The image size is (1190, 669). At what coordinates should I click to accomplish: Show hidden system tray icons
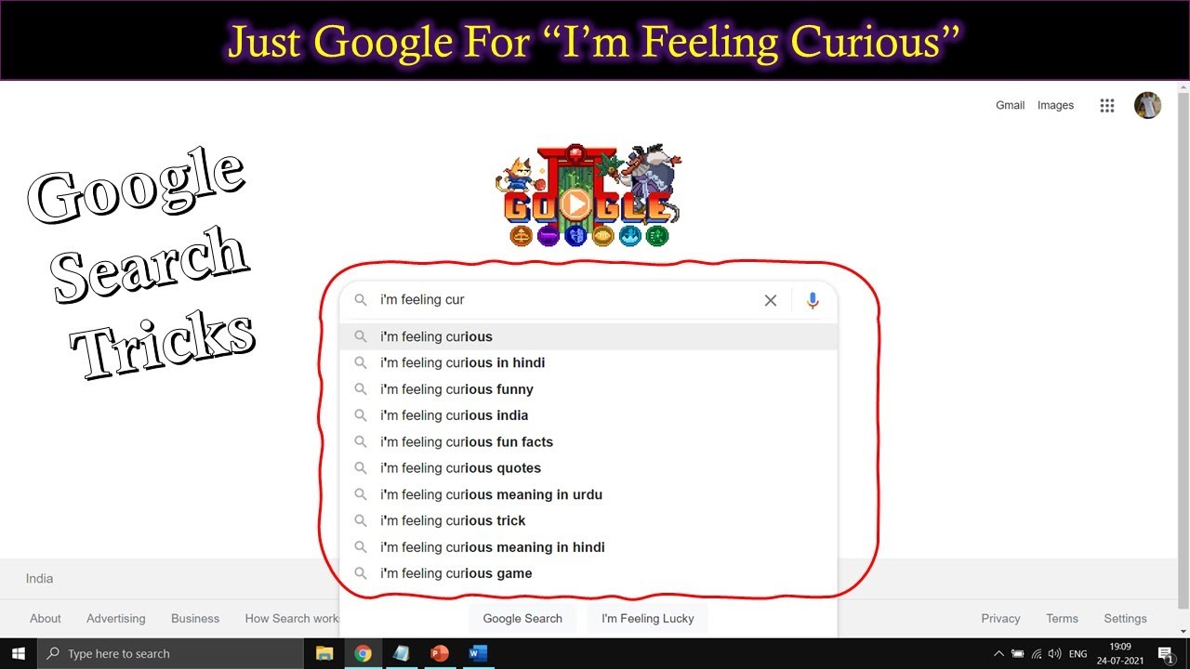999,654
